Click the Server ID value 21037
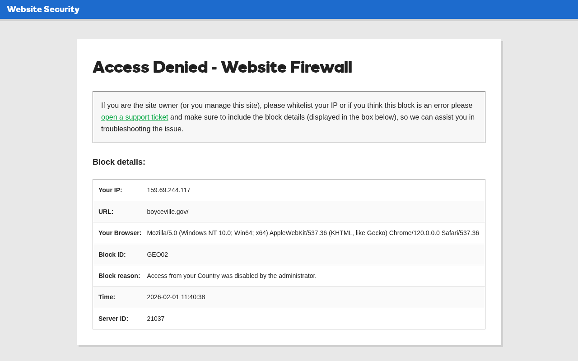 coord(156,319)
